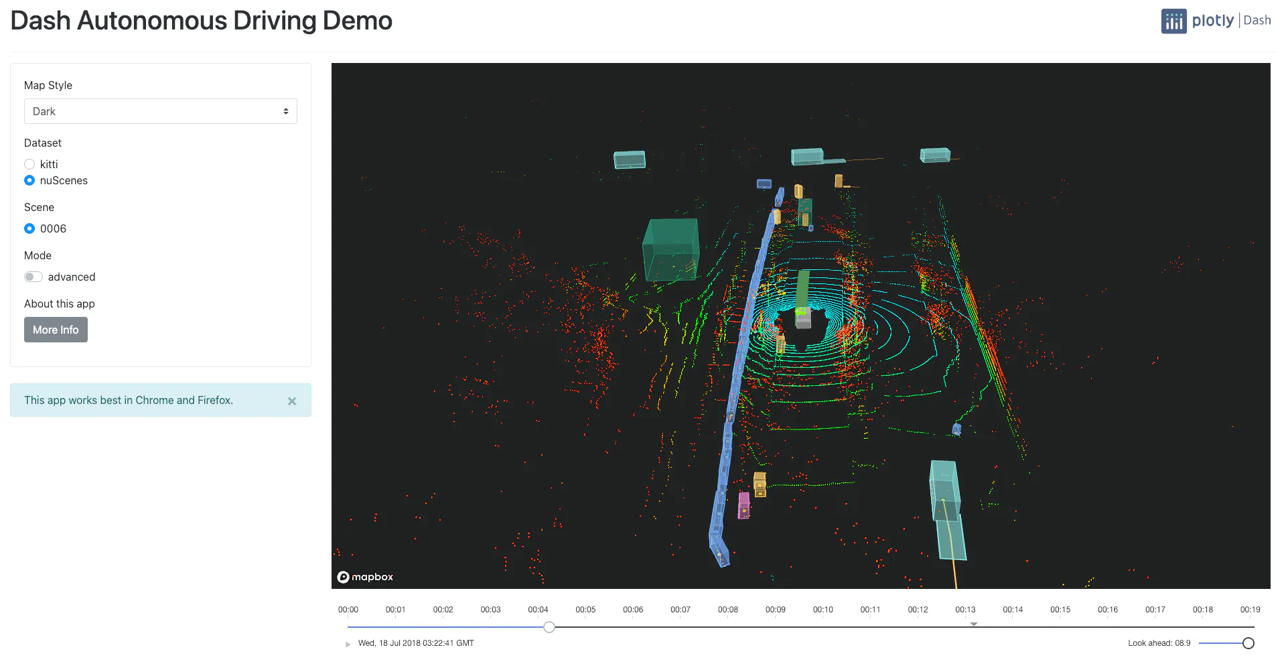The height and width of the screenshot is (670, 1286).
Task: Jump to 00:15 on the timeline
Action: [1060, 610]
